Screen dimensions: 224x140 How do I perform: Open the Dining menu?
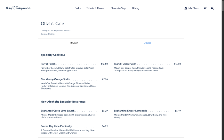tap(136, 8)
